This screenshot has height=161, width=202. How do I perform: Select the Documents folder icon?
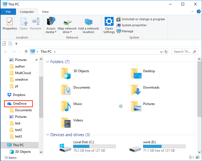click(x=66, y=90)
